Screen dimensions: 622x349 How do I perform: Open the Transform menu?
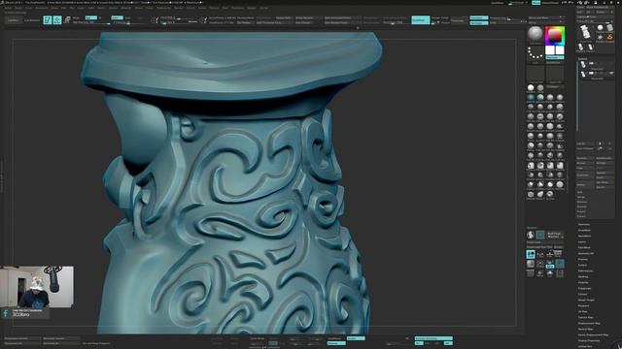click(x=237, y=8)
